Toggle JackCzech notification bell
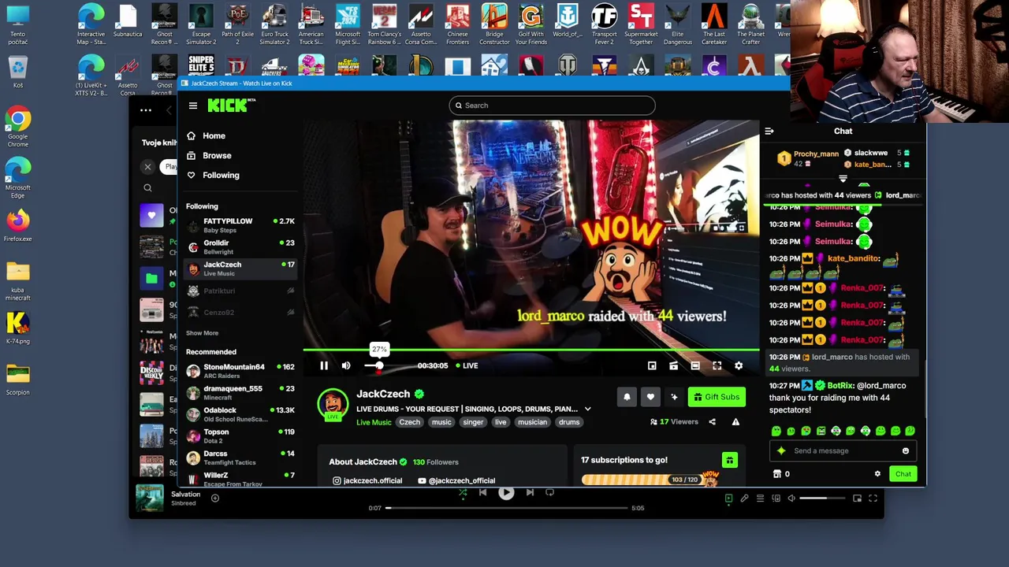The width and height of the screenshot is (1009, 567). pos(627,397)
